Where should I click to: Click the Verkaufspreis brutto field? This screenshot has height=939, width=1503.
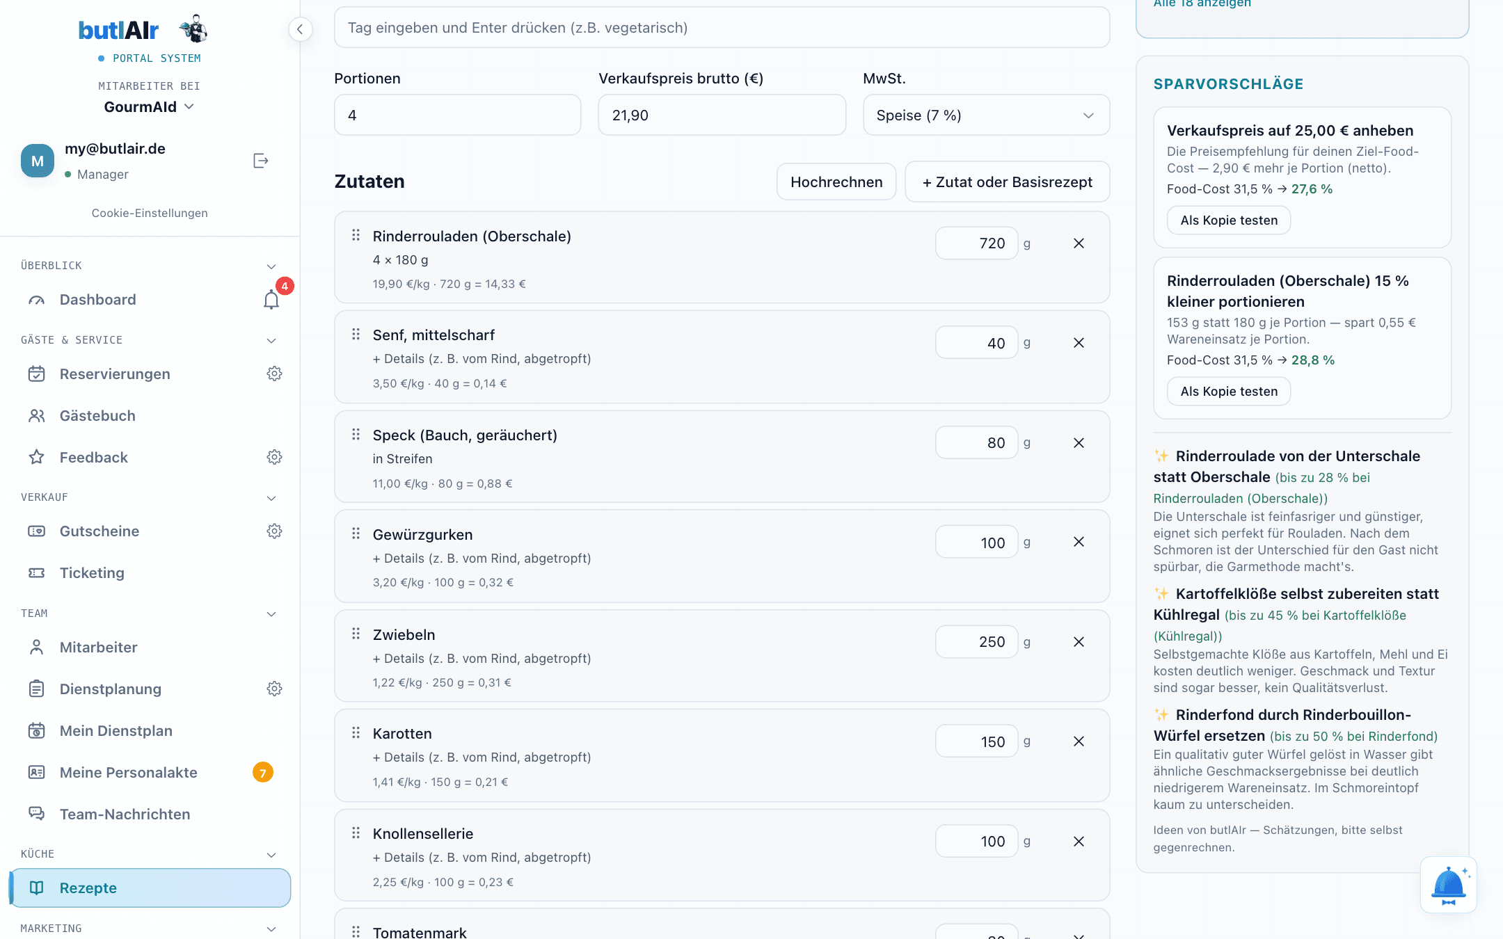pos(722,115)
